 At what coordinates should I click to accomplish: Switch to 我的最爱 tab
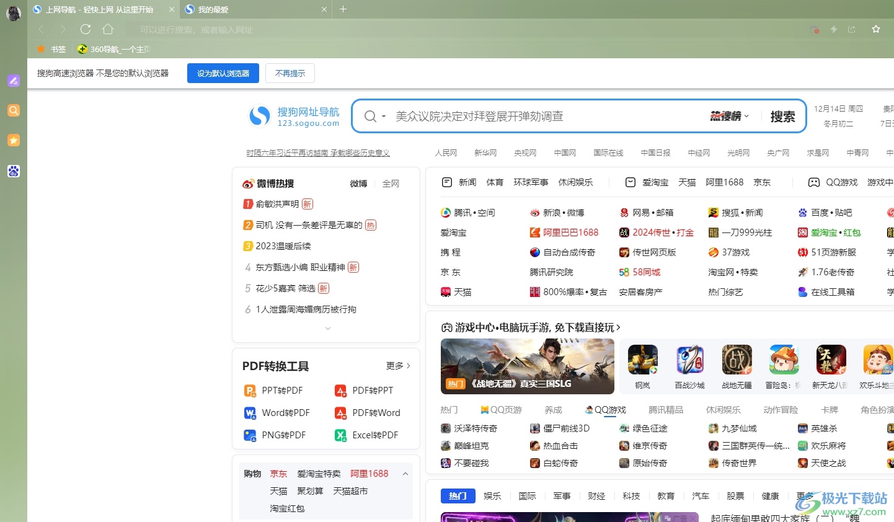(x=256, y=9)
